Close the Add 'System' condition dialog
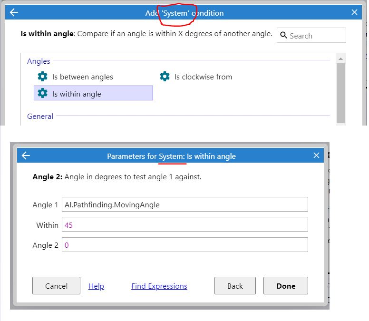Screen dimensions: 369x321 [x=354, y=13]
